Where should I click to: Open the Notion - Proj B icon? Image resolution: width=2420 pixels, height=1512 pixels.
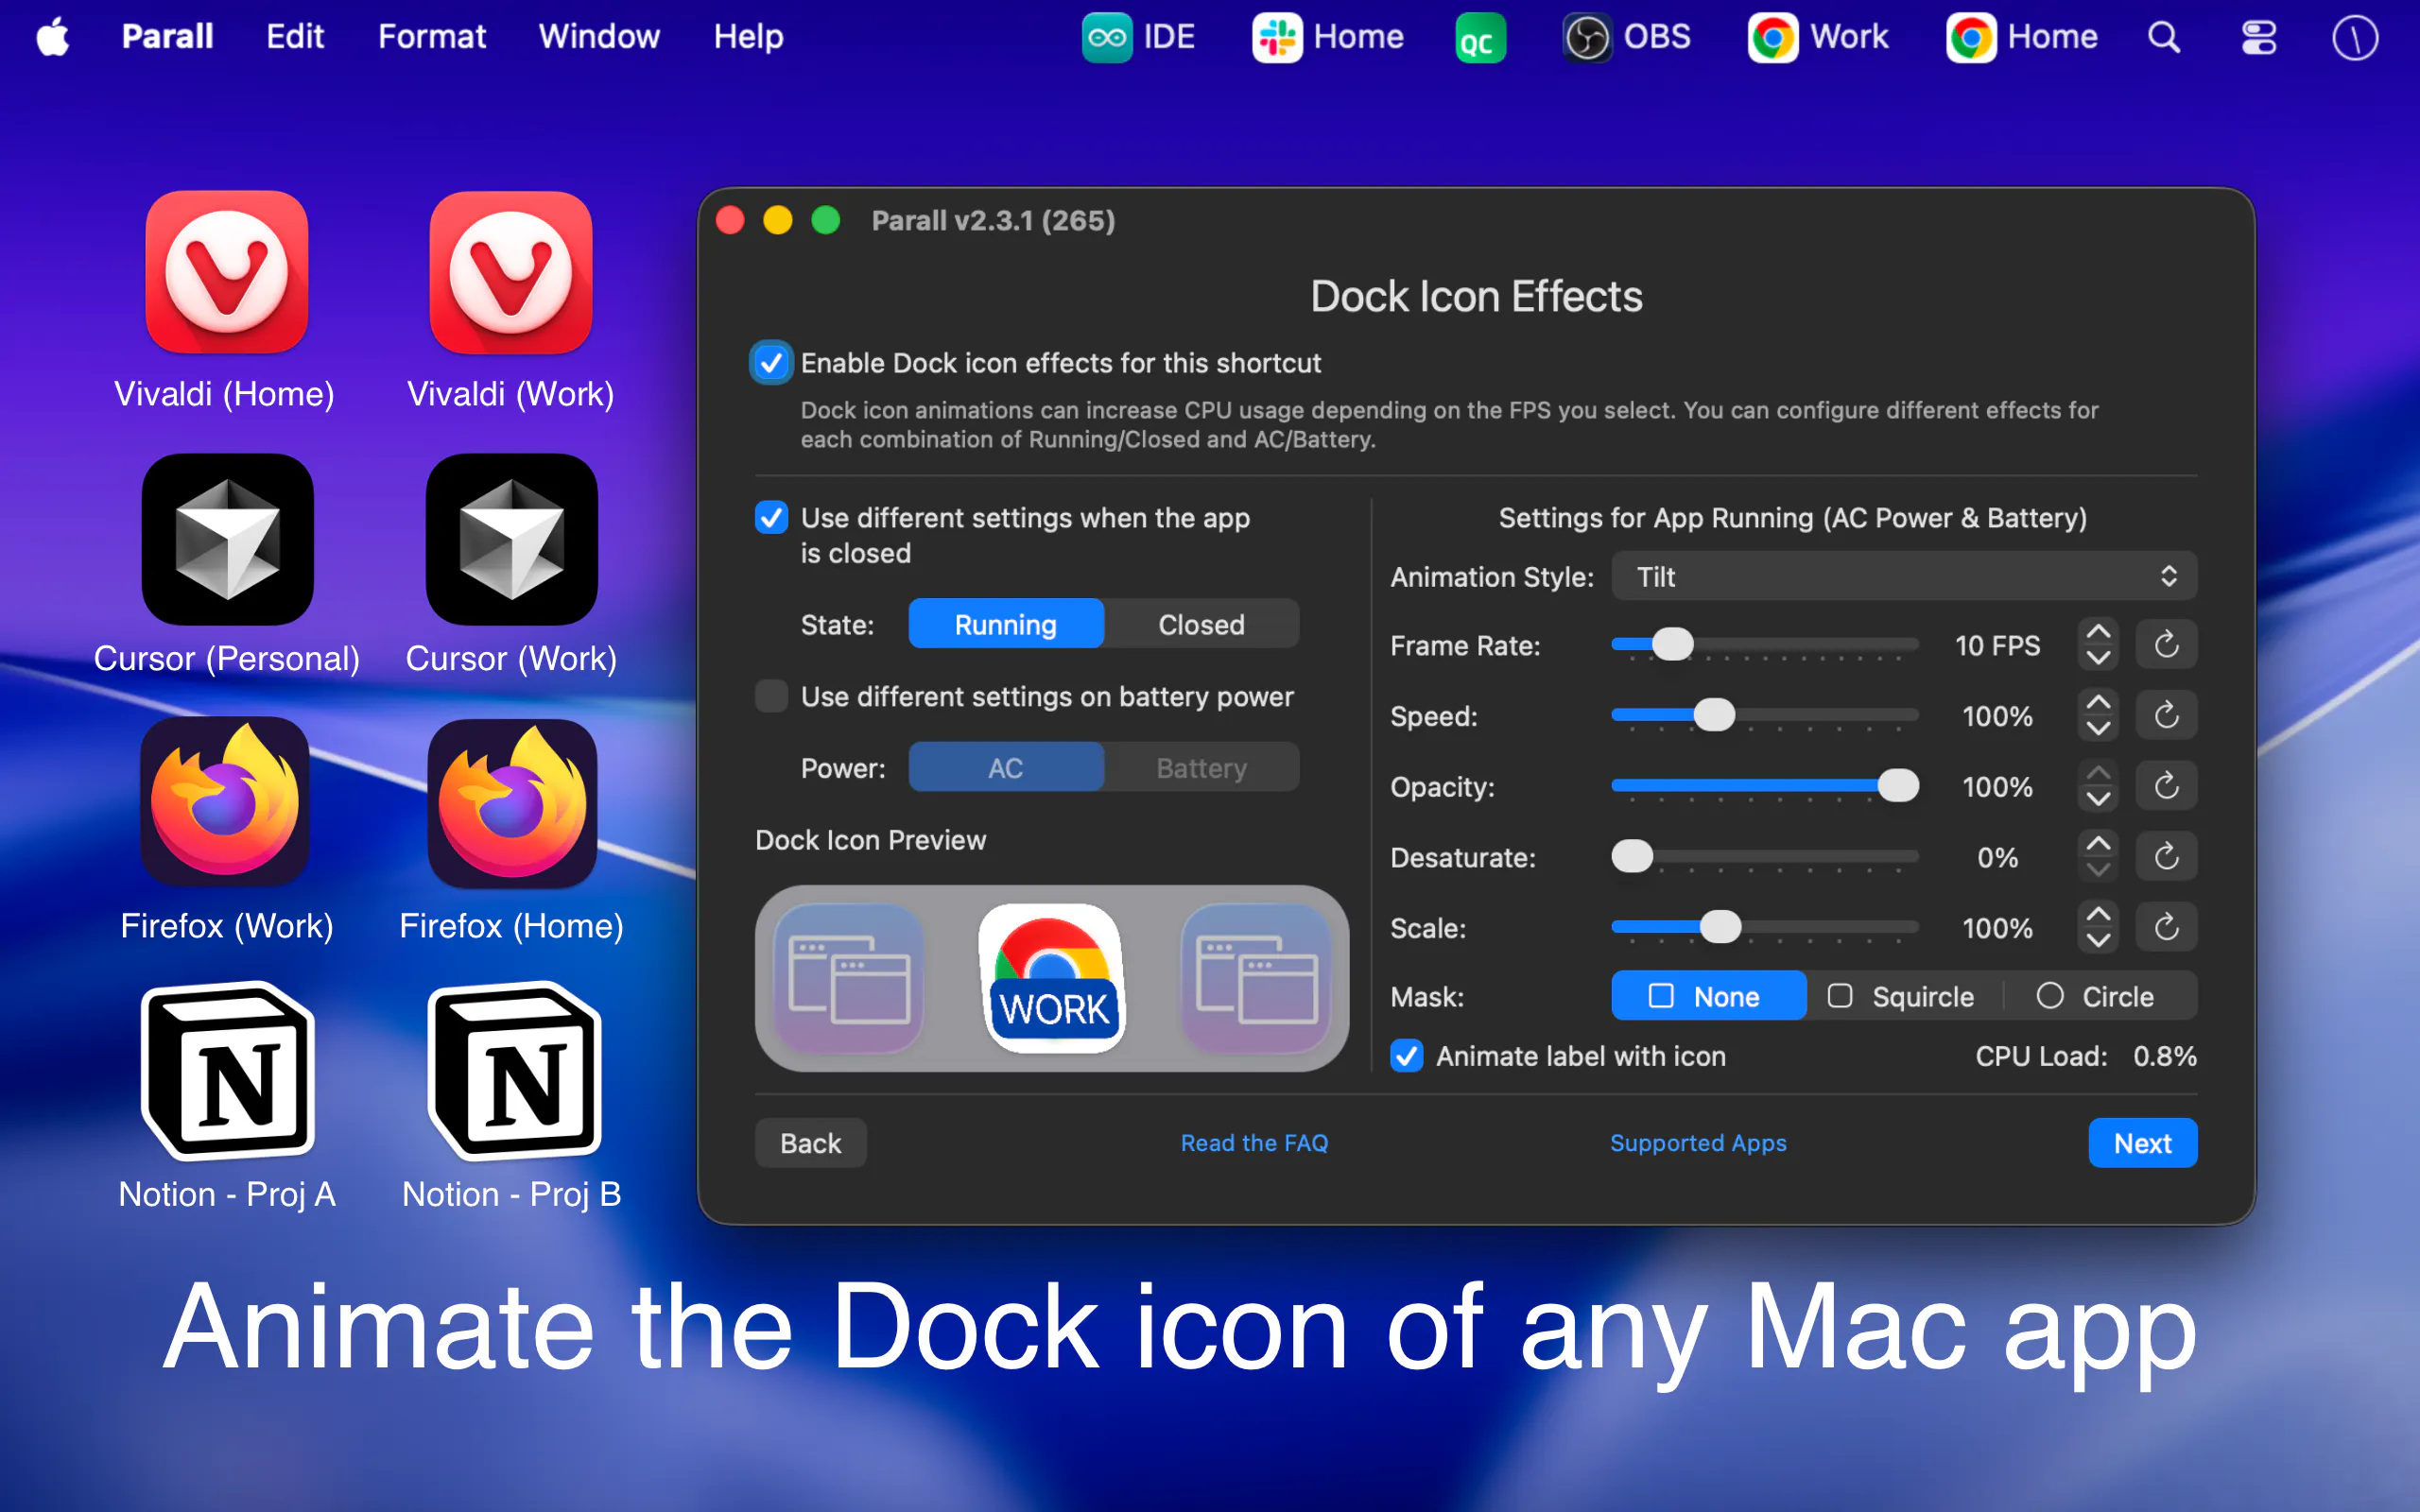(514, 1070)
